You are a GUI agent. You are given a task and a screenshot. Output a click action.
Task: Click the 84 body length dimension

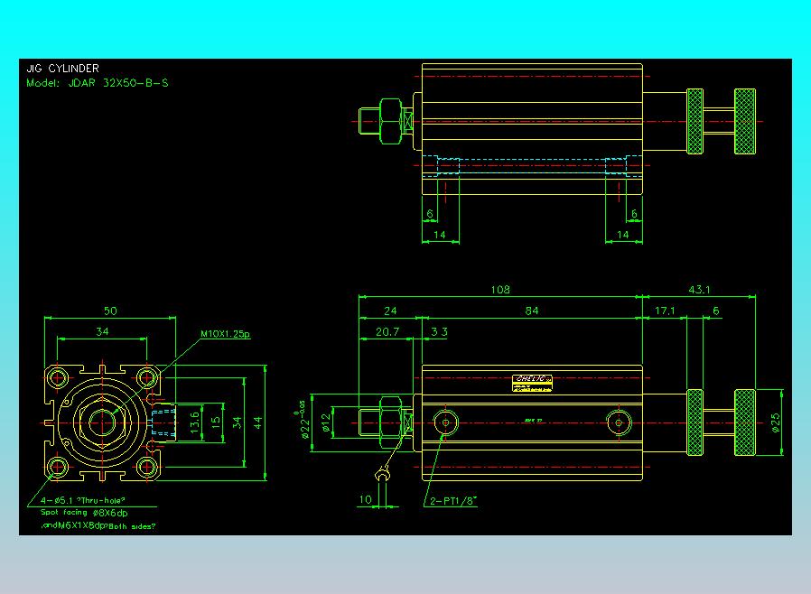coord(532,311)
